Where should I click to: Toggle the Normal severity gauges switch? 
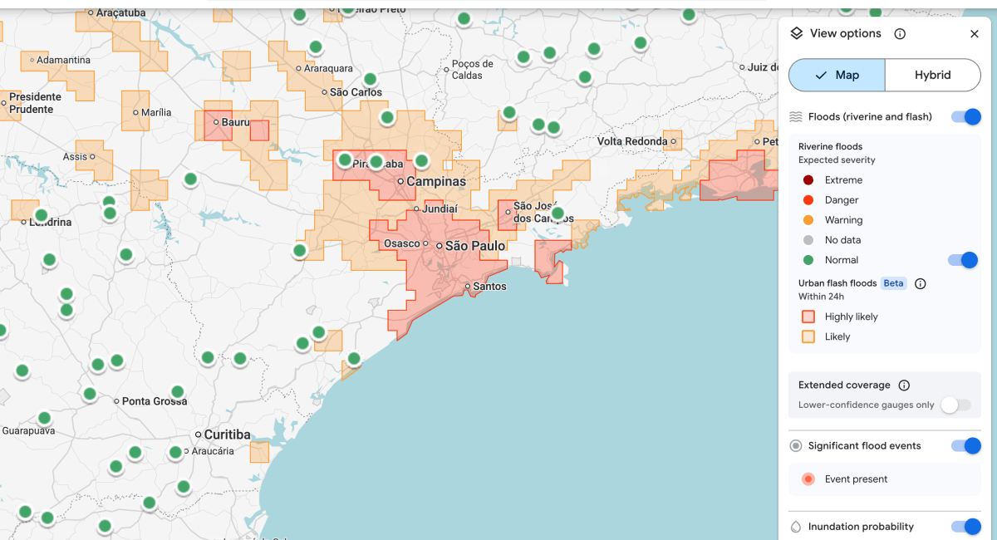962,260
